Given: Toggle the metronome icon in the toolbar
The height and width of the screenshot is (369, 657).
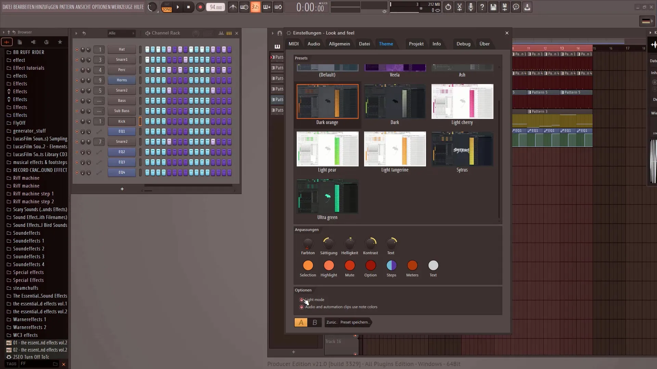Looking at the screenshot, I should (x=233, y=7).
